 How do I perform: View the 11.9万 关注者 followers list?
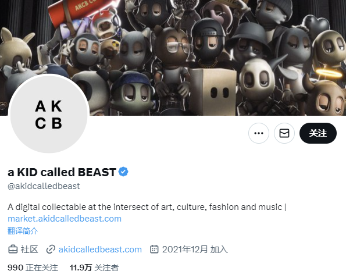pyautogui.click(x=94, y=268)
